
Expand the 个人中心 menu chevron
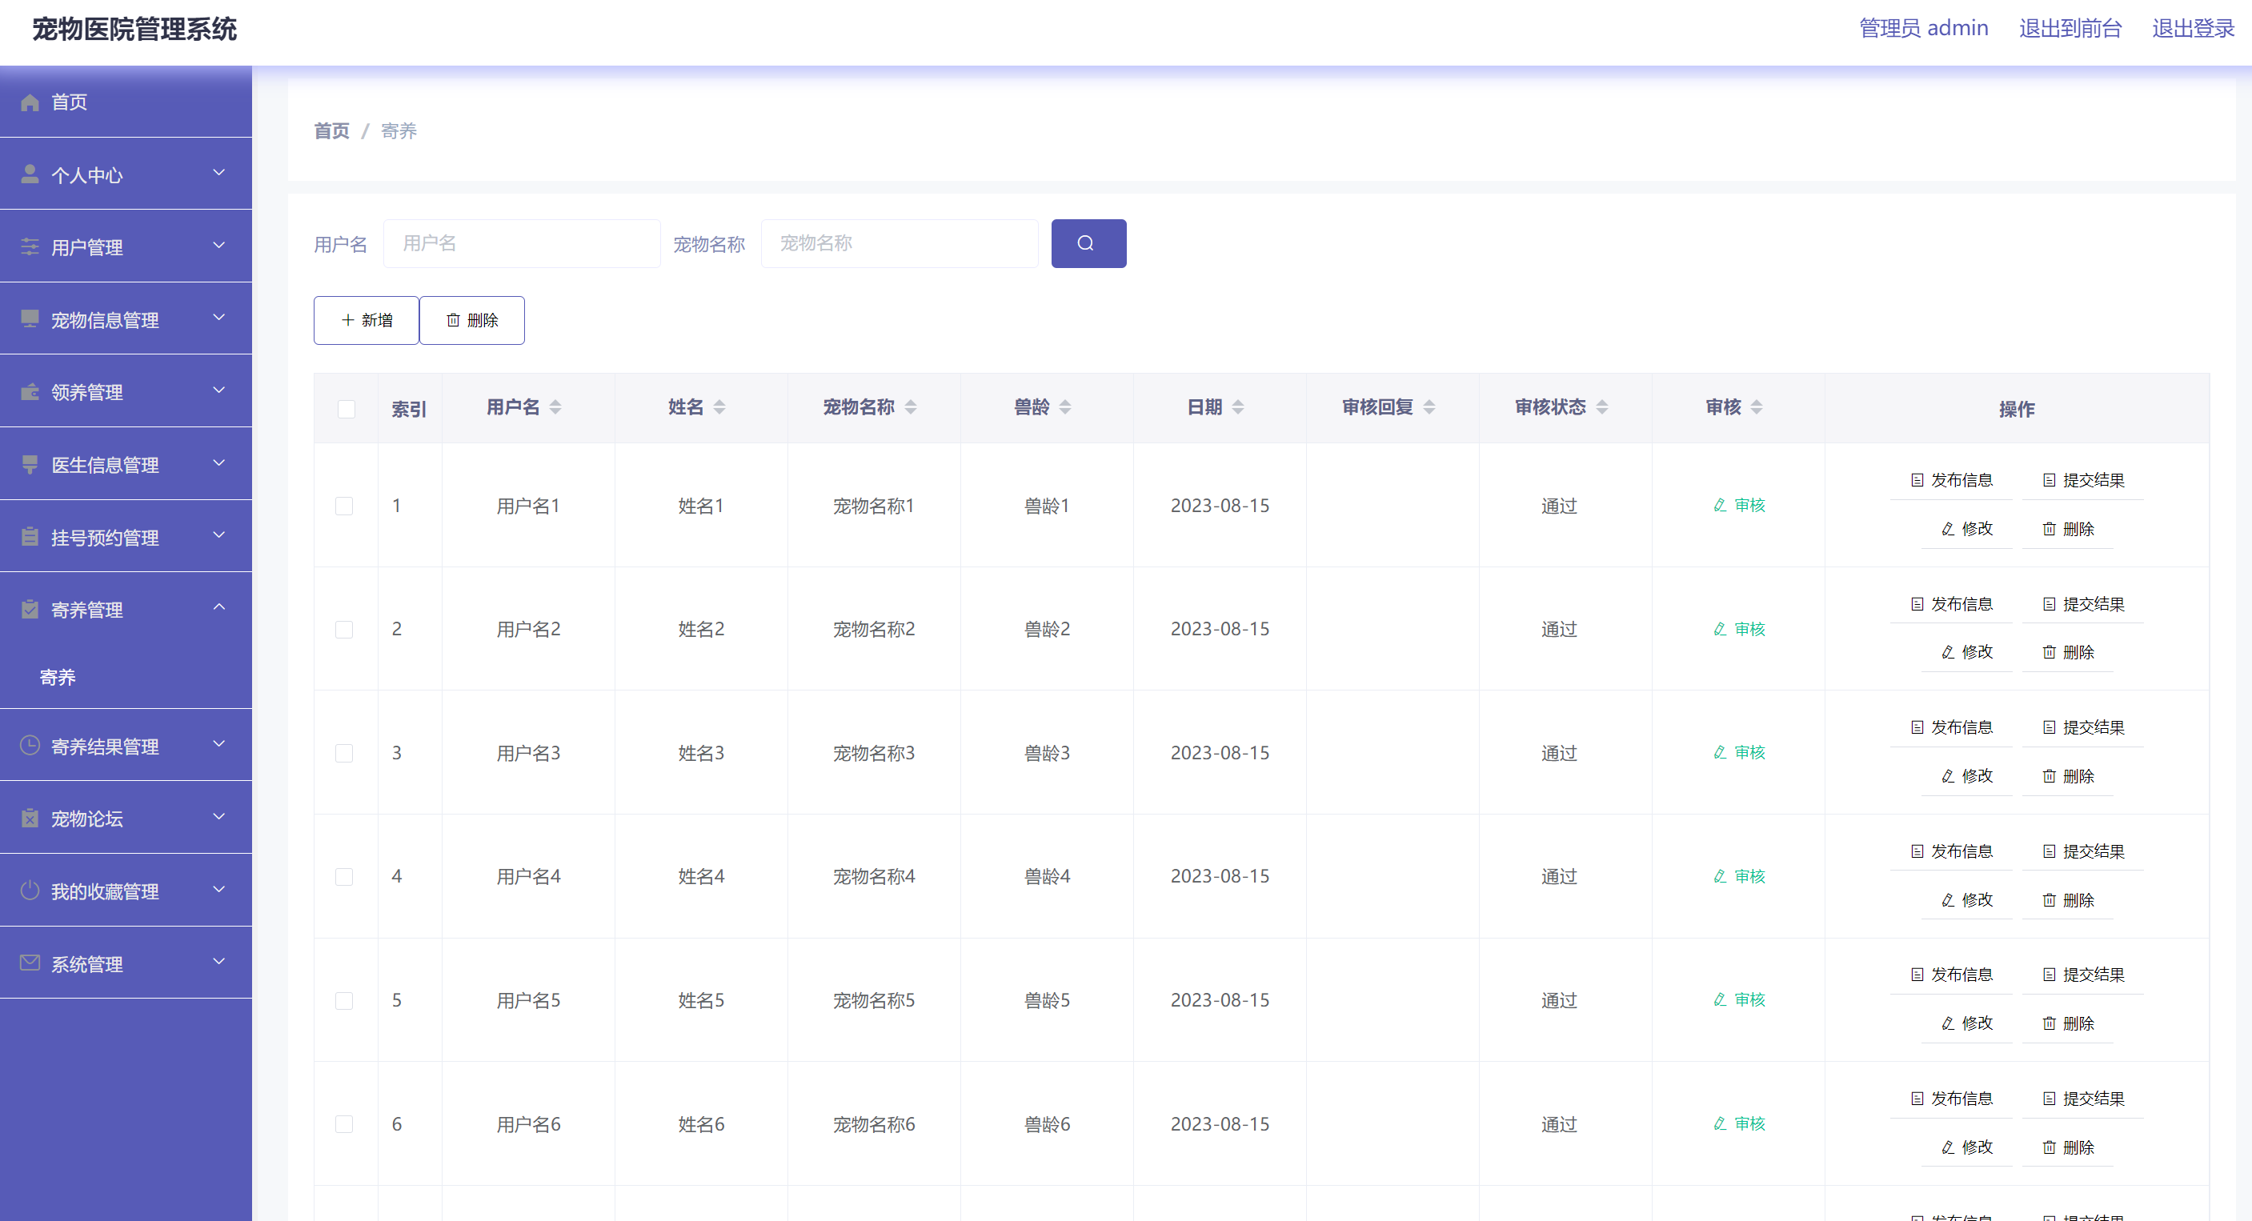(219, 172)
